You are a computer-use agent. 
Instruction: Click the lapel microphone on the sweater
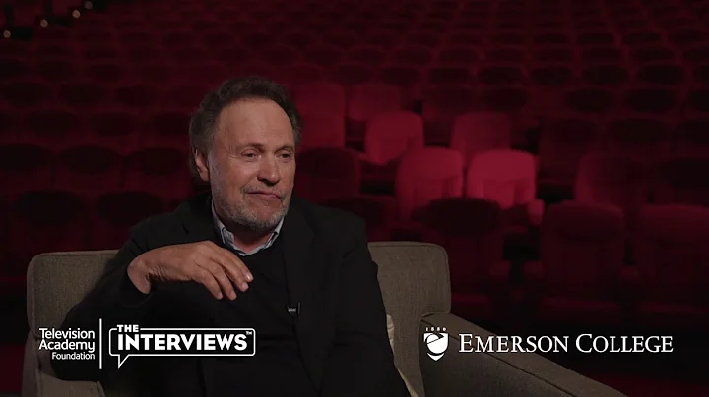click(293, 310)
